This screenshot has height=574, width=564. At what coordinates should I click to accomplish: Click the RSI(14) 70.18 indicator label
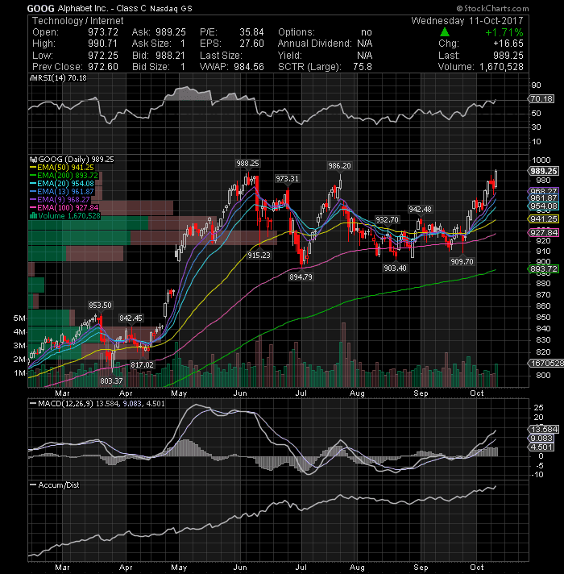coord(62,77)
